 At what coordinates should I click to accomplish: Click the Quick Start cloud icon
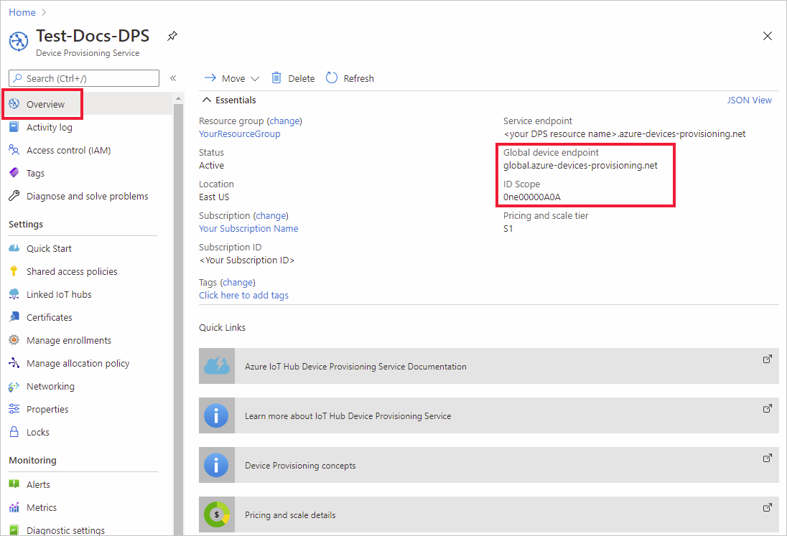[14, 249]
